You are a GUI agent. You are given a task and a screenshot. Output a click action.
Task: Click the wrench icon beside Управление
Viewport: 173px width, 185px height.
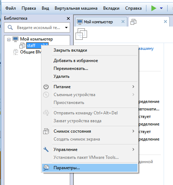pyautogui.click(x=46, y=150)
